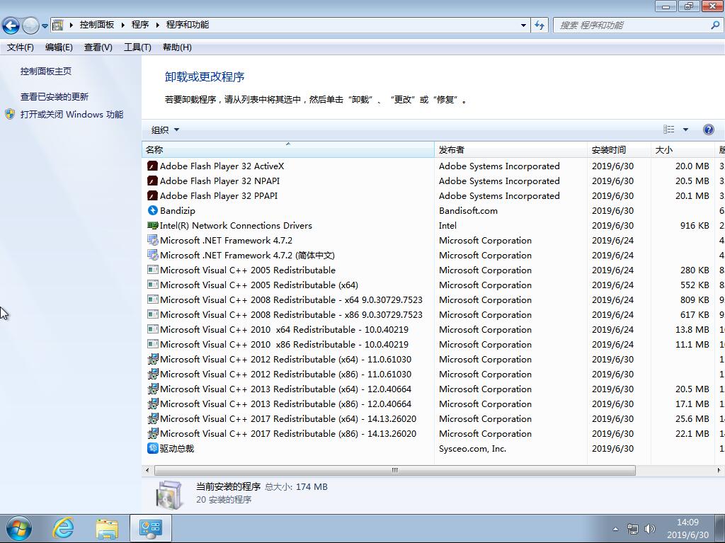The width and height of the screenshot is (725, 543).
Task: Open 查看已安装的更新 link
Action: (x=54, y=97)
